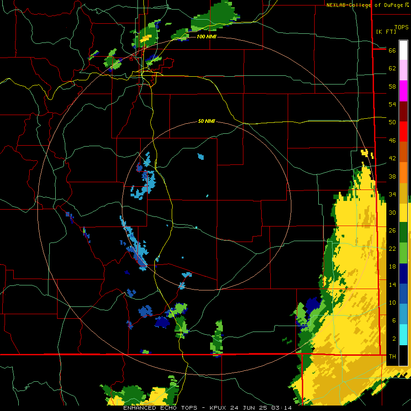Click the 24 JUN 25 date in the caption
The height and width of the screenshot is (411, 411).
[x=249, y=408]
